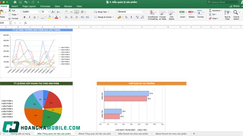Apply red font color

(56, 17)
